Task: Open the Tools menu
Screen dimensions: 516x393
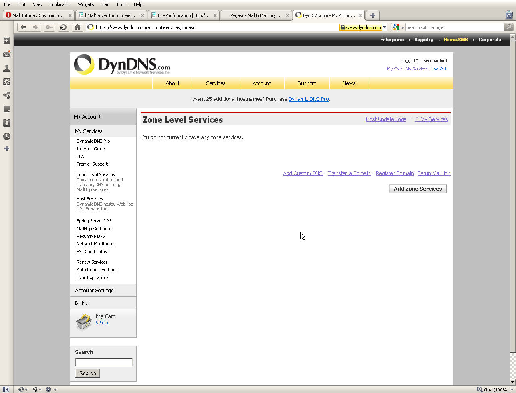Action: (121, 4)
